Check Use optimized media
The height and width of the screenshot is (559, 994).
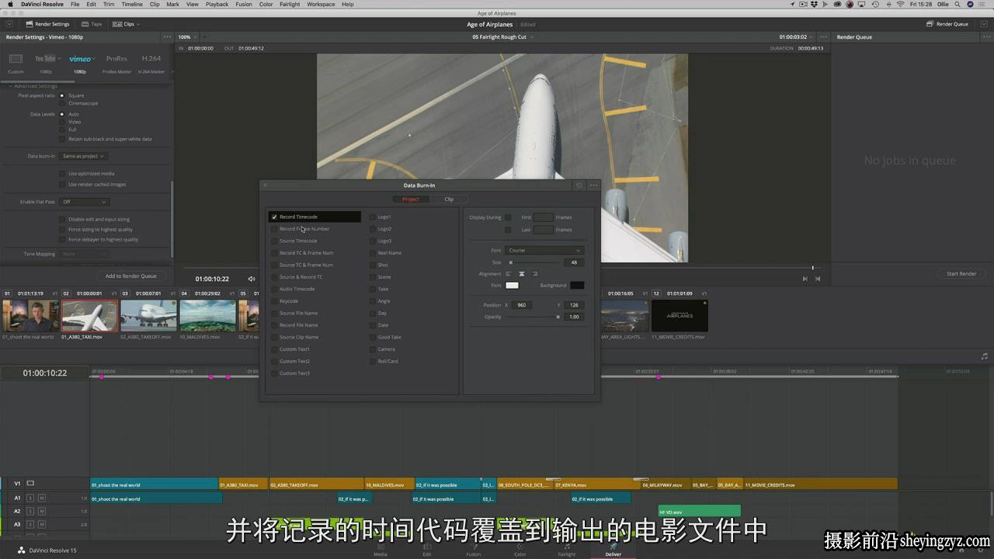coord(62,174)
